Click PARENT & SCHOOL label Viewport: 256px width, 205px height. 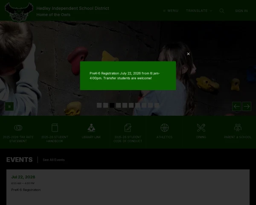(x=238, y=137)
